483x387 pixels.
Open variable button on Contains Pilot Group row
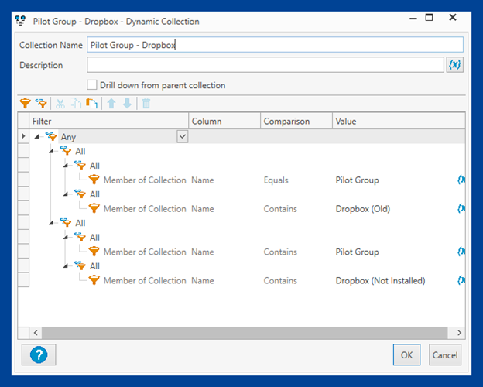(x=461, y=252)
